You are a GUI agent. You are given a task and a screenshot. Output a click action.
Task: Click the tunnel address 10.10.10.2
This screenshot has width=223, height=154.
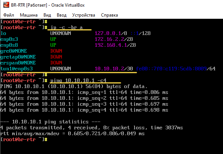tap(109, 69)
